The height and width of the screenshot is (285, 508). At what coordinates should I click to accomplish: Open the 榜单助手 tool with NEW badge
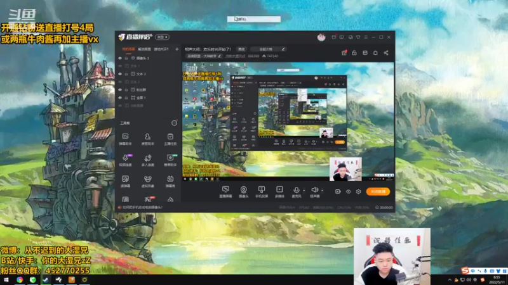pyautogui.click(x=170, y=160)
